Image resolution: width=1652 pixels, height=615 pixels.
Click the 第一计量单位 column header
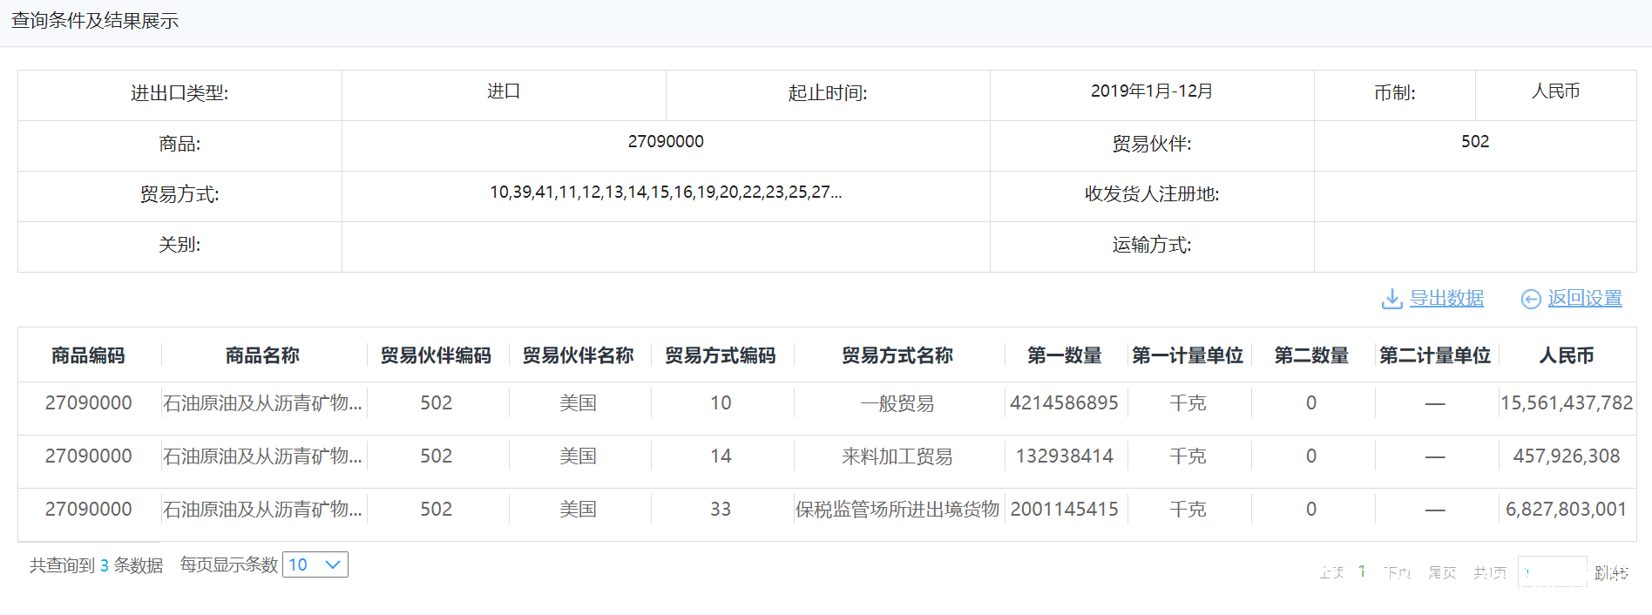1188,355
